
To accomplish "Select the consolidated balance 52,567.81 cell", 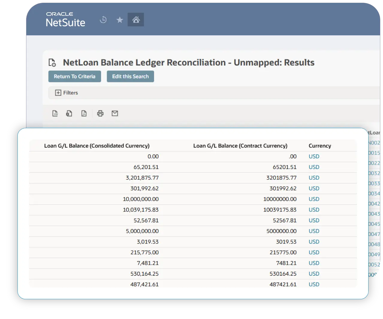I will click(146, 220).
